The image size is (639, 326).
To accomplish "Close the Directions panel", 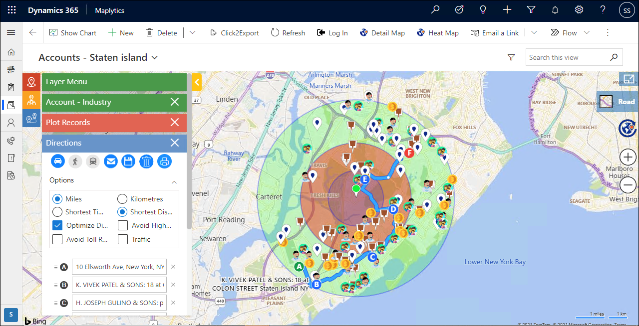I will tap(175, 143).
